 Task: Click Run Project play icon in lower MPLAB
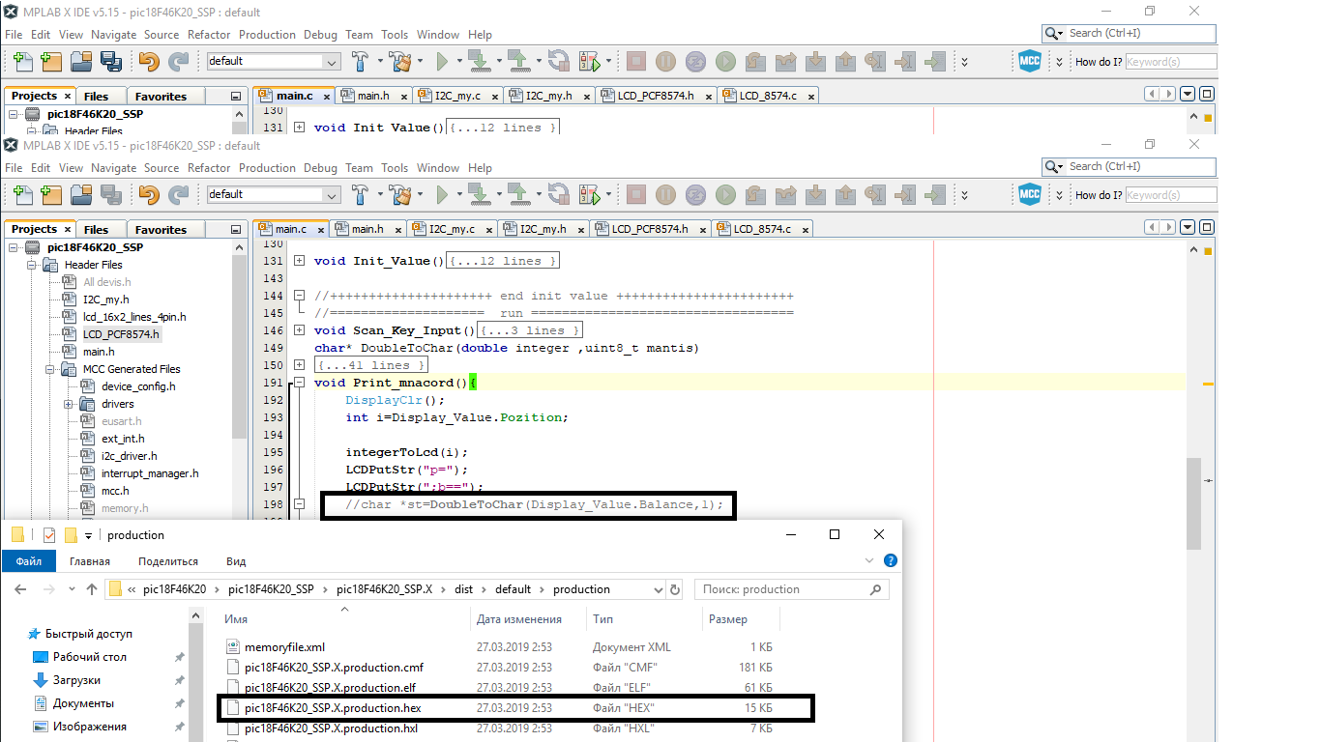(442, 194)
